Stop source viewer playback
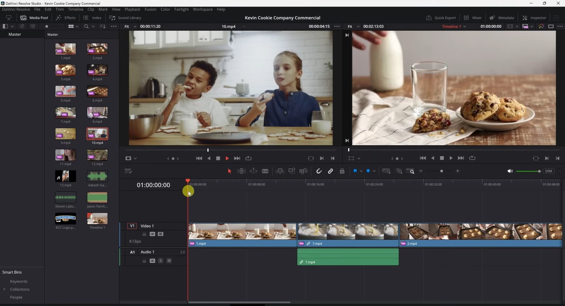The height and width of the screenshot is (306, 565). [x=218, y=158]
